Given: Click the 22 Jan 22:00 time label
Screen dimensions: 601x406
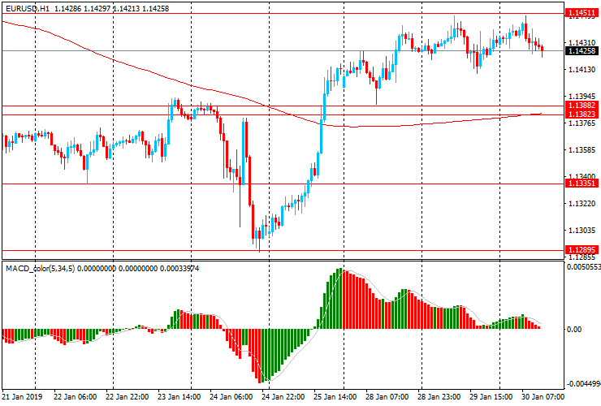Looking at the screenshot, I should 128,398.
